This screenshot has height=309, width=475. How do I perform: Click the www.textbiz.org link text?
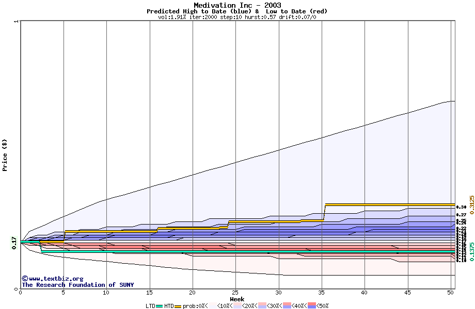pyautogui.click(x=56, y=279)
